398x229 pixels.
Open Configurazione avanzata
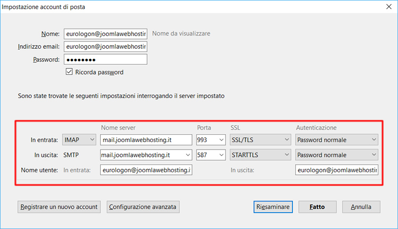(143, 207)
